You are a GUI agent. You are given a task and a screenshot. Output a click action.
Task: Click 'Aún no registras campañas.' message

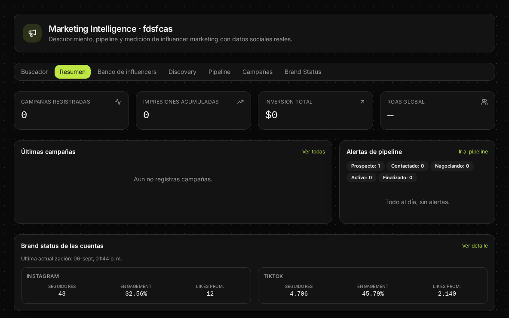pyautogui.click(x=173, y=179)
